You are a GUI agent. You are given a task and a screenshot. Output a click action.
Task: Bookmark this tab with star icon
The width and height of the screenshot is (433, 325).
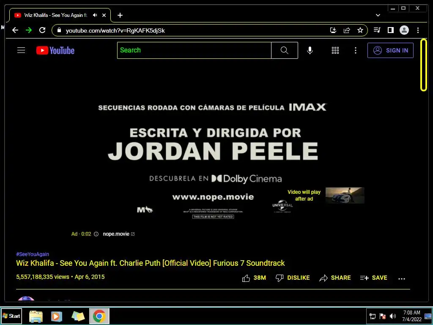(360, 30)
